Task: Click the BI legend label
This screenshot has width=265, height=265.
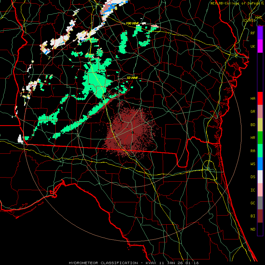Action: [253, 216]
